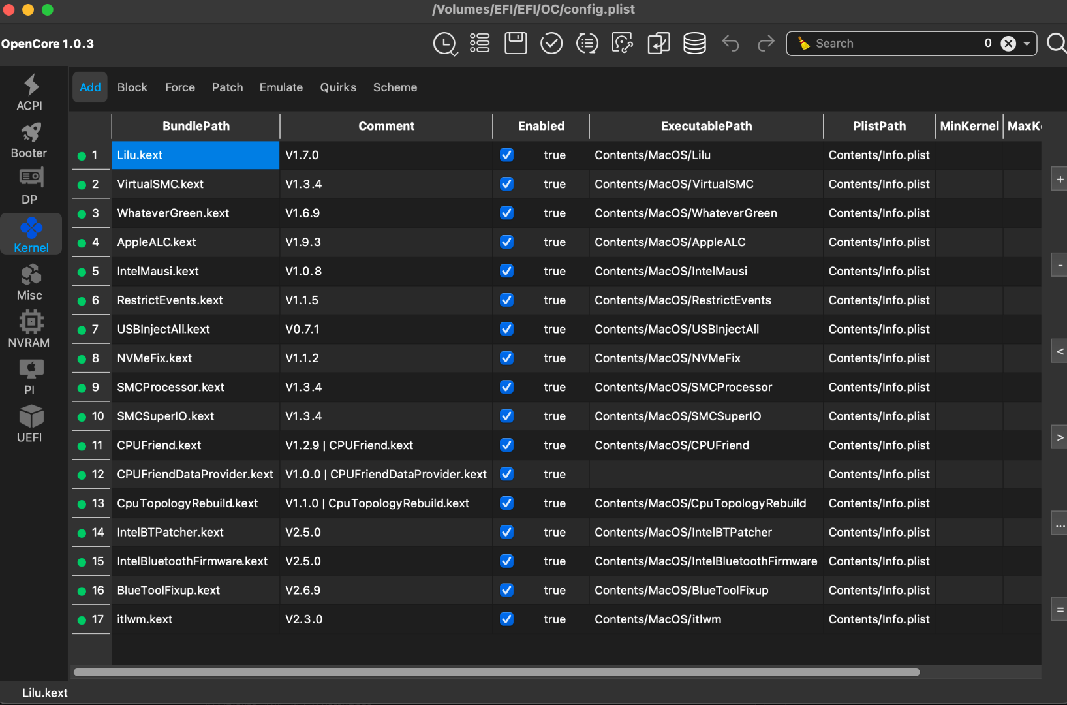Image resolution: width=1067 pixels, height=705 pixels.
Task: Click the right chevron side button
Action: [1059, 437]
